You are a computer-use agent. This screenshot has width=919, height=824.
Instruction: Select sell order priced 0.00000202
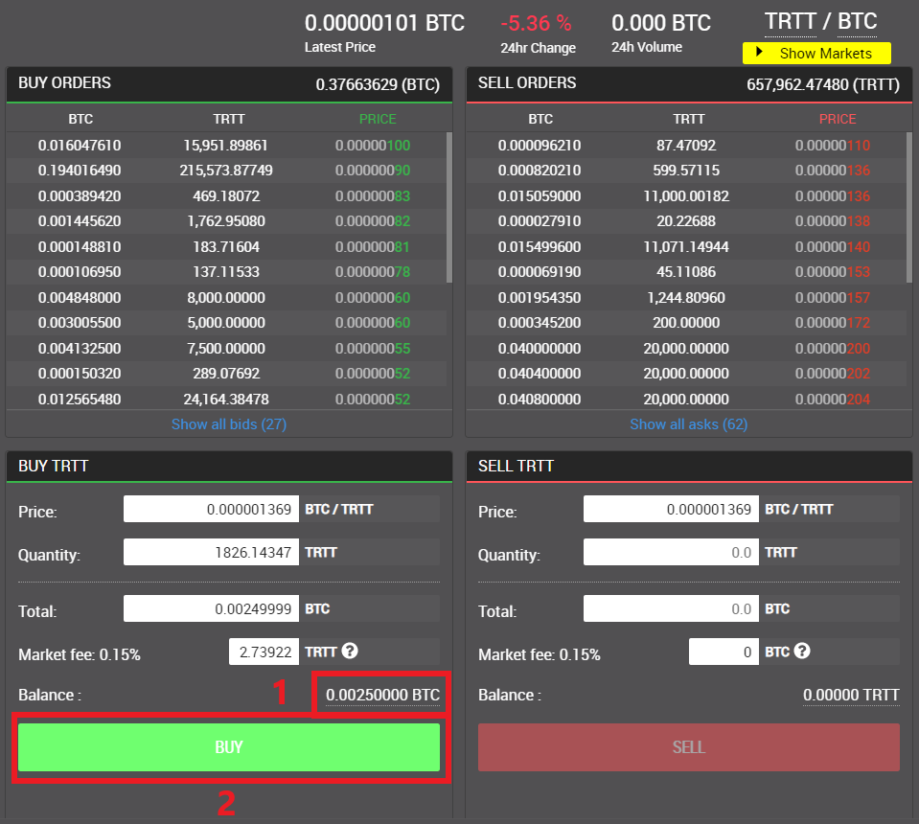(x=686, y=374)
